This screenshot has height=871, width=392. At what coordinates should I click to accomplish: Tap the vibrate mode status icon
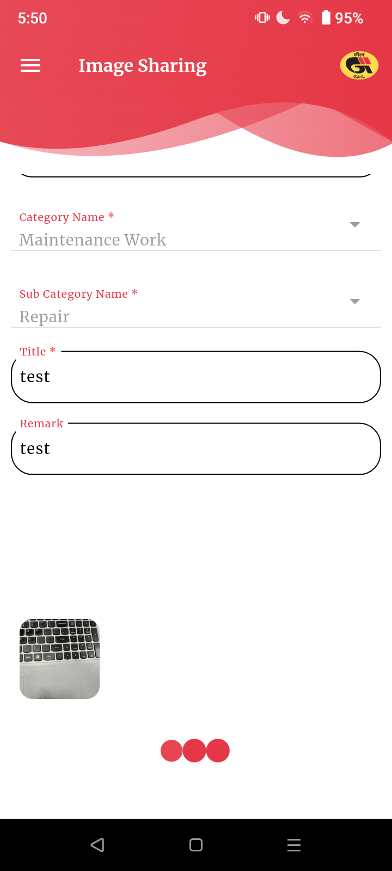pos(262,18)
